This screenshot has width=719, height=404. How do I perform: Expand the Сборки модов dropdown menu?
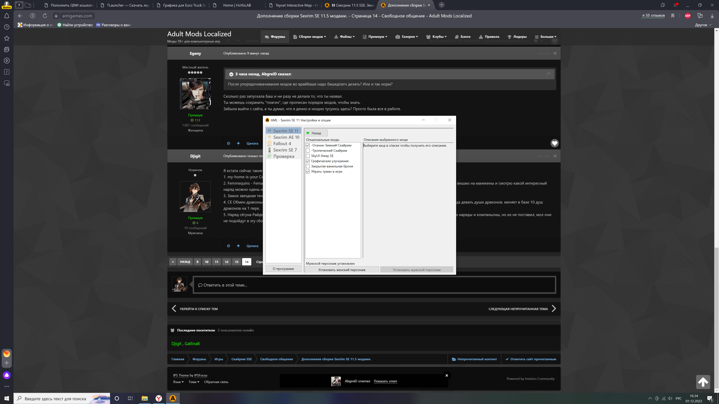[x=310, y=37]
